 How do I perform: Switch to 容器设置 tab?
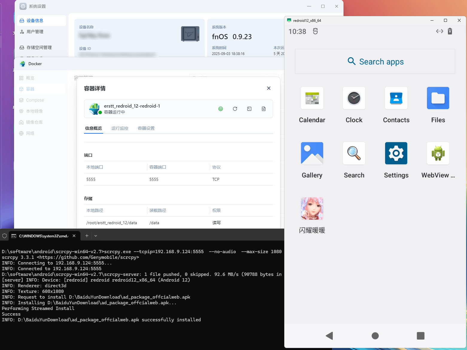click(x=146, y=128)
